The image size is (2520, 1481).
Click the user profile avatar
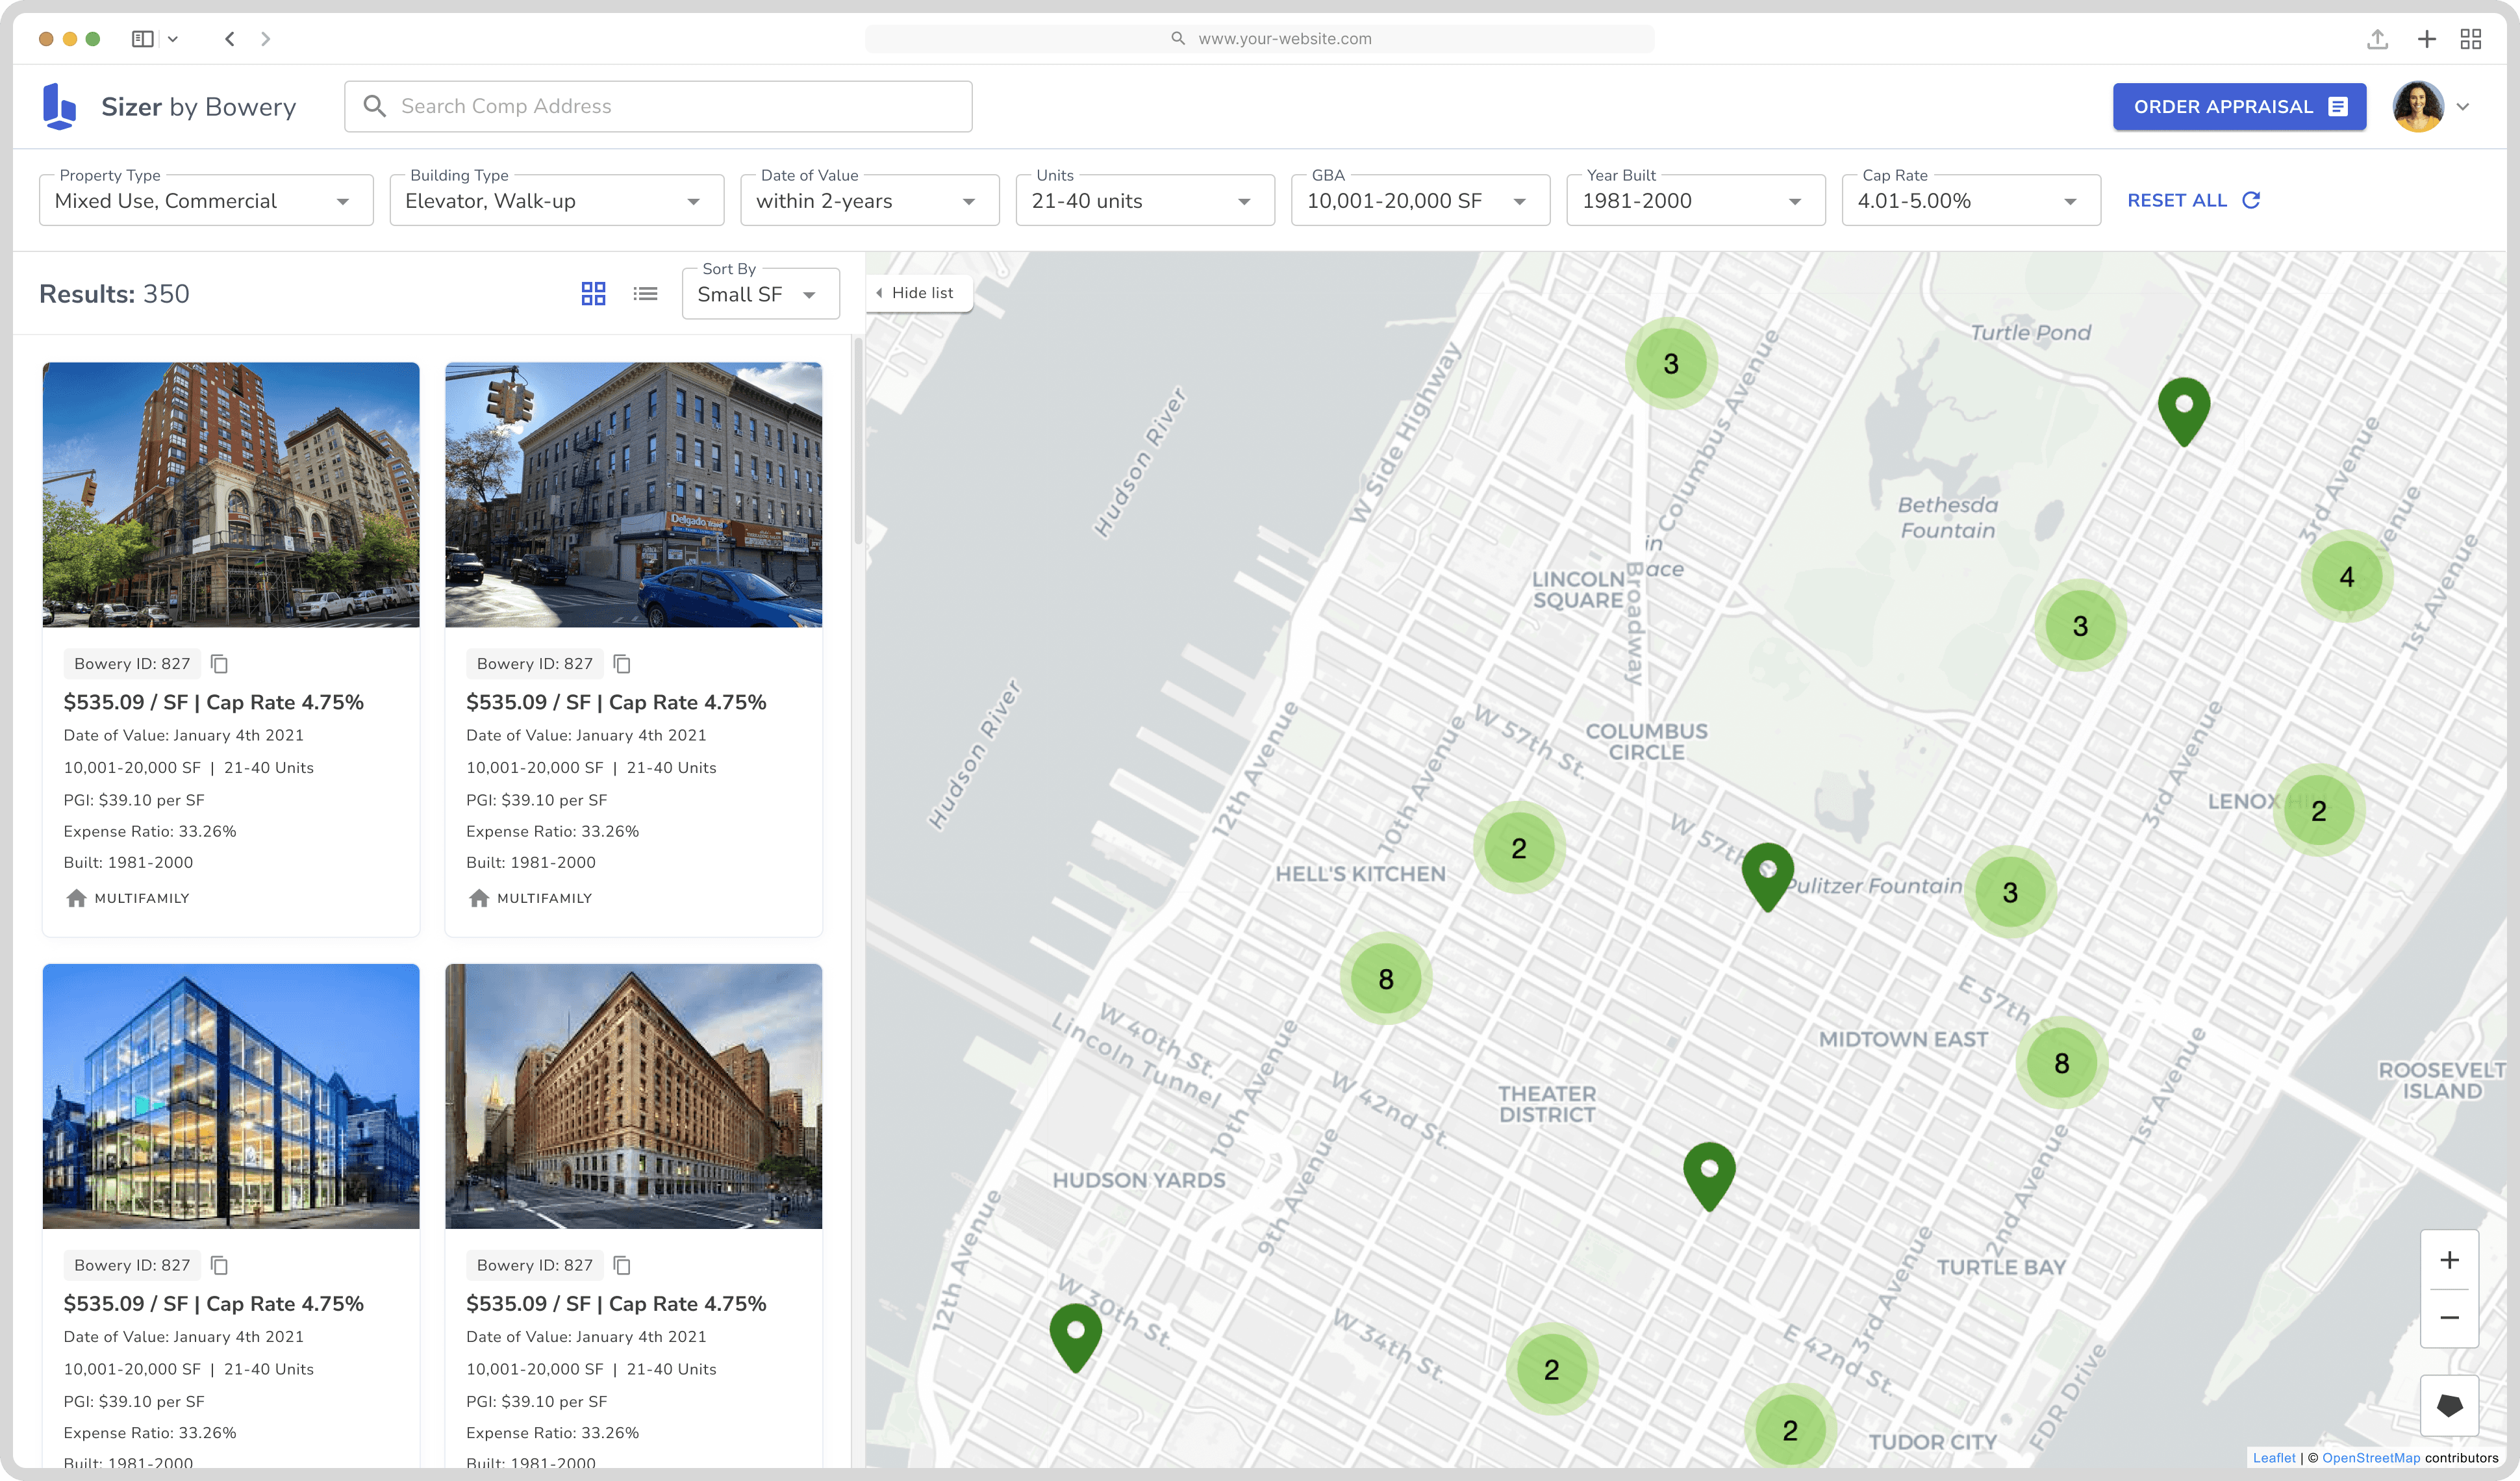click(x=2417, y=107)
